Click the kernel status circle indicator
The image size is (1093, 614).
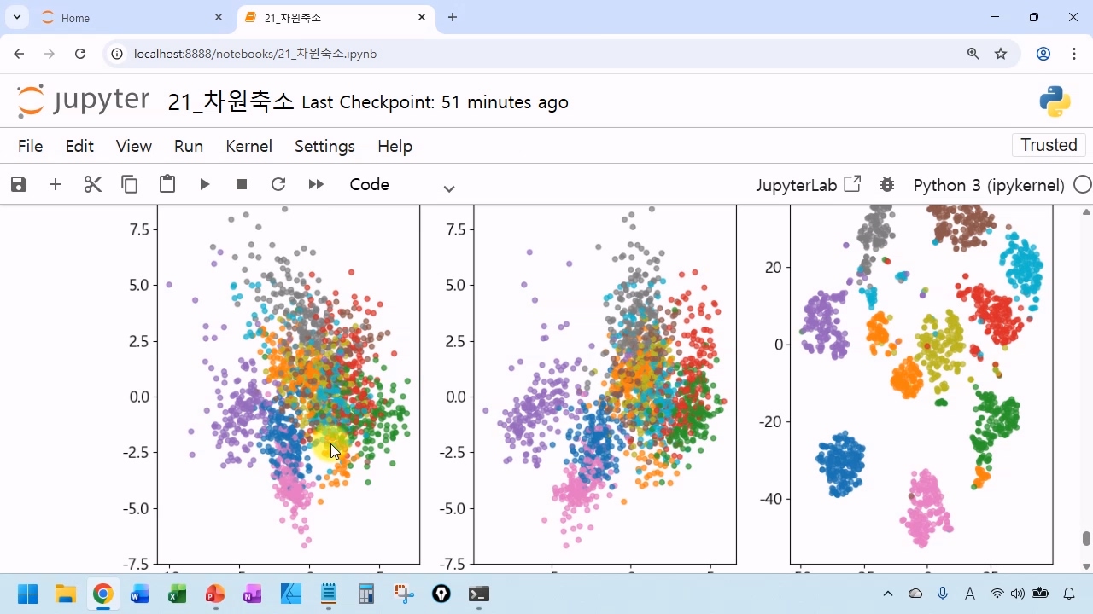[x=1083, y=184]
